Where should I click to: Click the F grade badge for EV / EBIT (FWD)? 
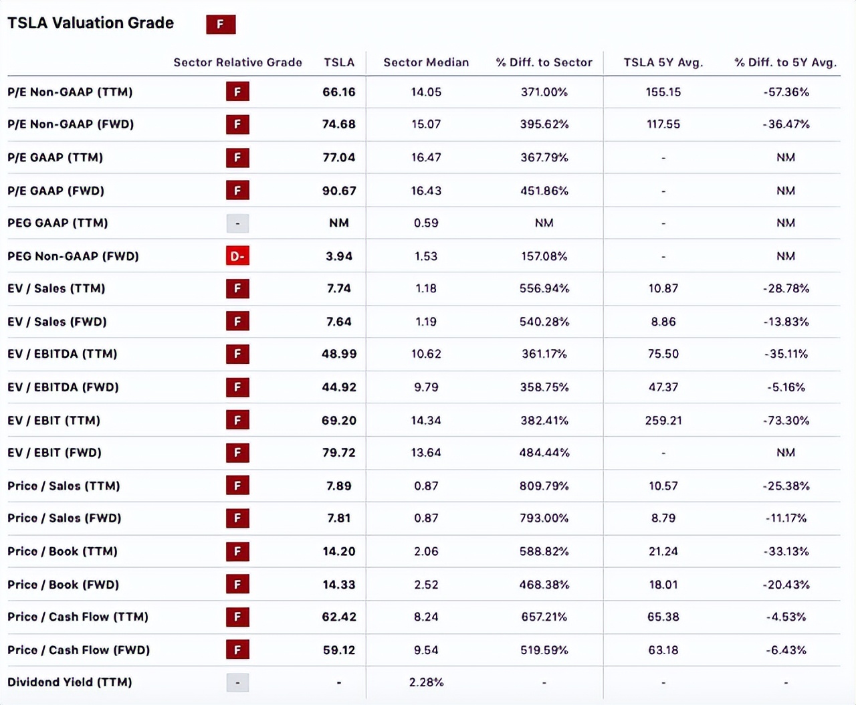(237, 453)
